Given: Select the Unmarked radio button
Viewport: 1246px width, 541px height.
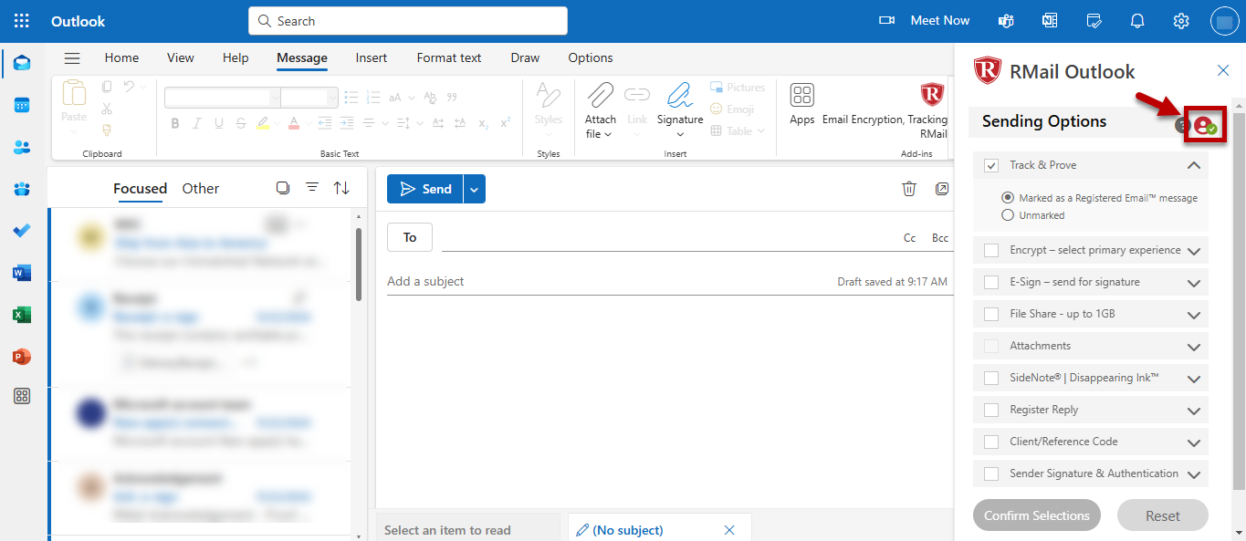Looking at the screenshot, I should click(x=1008, y=215).
